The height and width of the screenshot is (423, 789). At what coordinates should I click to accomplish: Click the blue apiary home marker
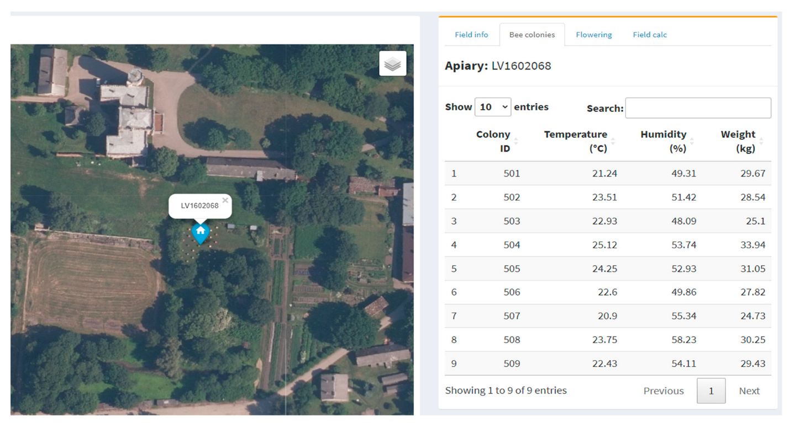pos(200,232)
